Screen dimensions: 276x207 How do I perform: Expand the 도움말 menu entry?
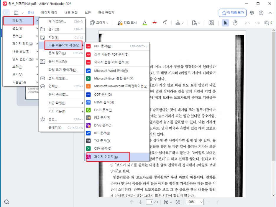click(x=21, y=82)
